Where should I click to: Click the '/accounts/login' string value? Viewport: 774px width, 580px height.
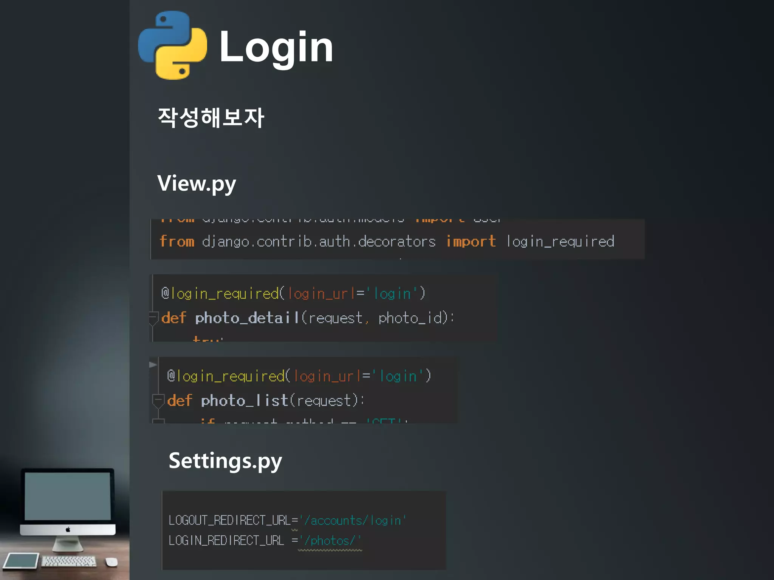click(353, 520)
